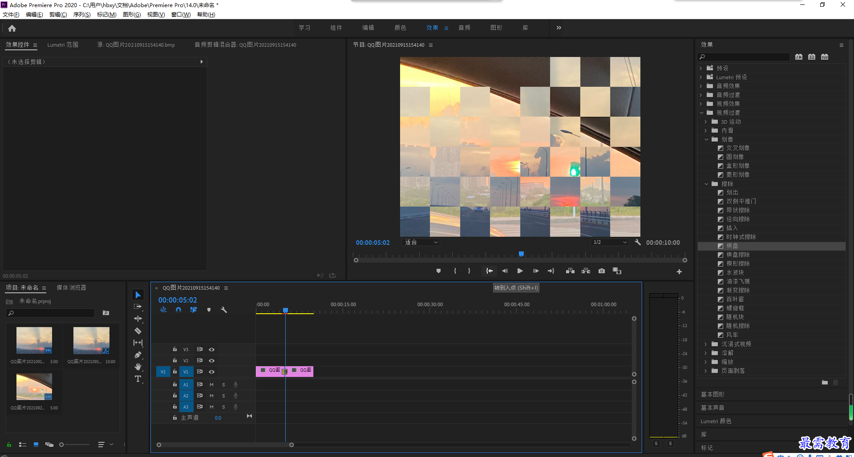Open the 序列(S) menu
Image resolution: width=854 pixels, height=457 pixels.
[82, 14]
